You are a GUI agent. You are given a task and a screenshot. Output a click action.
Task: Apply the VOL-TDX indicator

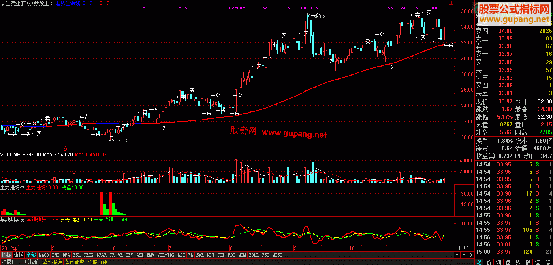pos(166,255)
